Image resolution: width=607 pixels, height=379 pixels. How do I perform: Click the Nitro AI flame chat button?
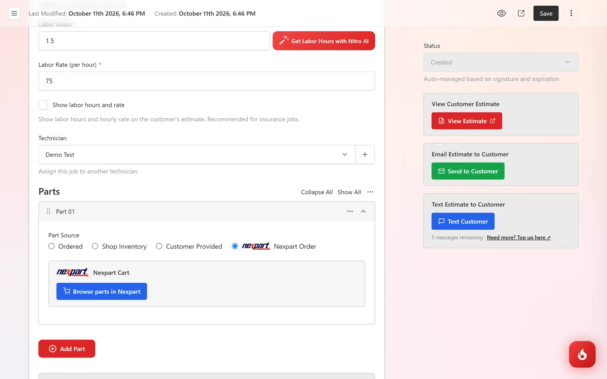(582, 354)
